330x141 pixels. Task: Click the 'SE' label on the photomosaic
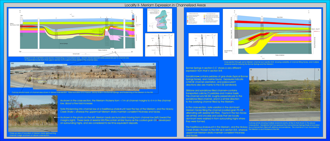coord(153,64)
